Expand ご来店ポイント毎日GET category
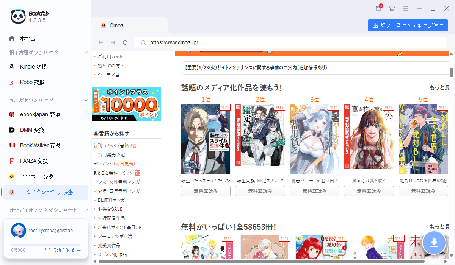Image resolution: width=455 pixels, height=265 pixels. [x=94, y=227]
